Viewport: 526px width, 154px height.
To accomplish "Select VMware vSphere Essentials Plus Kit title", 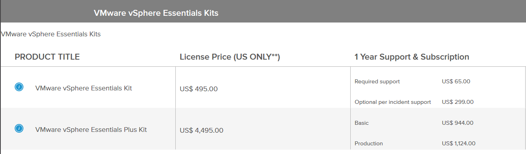I will click(91, 130).
